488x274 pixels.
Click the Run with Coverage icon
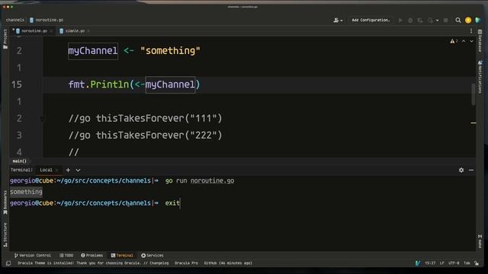tap(420, 21)
